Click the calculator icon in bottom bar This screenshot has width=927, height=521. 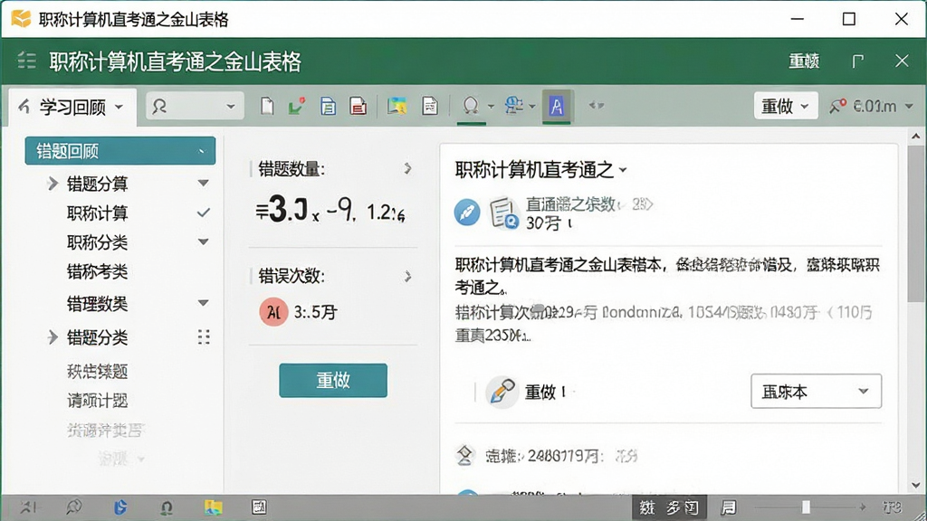point(259,507)
